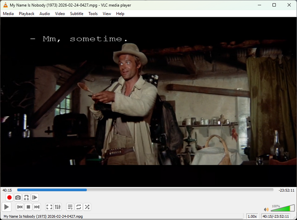Jump to previous media track
This screenshot has width=297, height=220.
coord(20,207)
